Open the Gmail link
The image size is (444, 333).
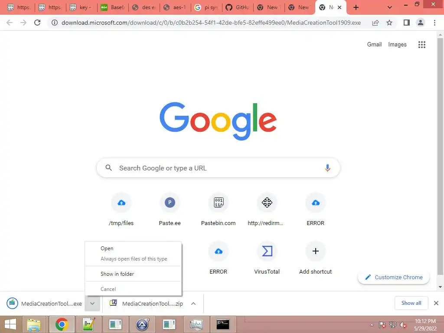[x=374, y=45]
